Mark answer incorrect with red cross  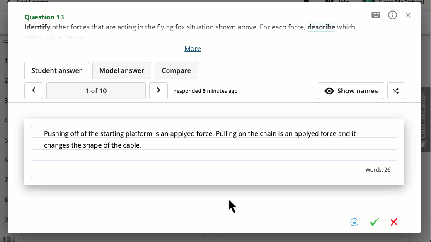pyautogui.click(x=394, y=223)
